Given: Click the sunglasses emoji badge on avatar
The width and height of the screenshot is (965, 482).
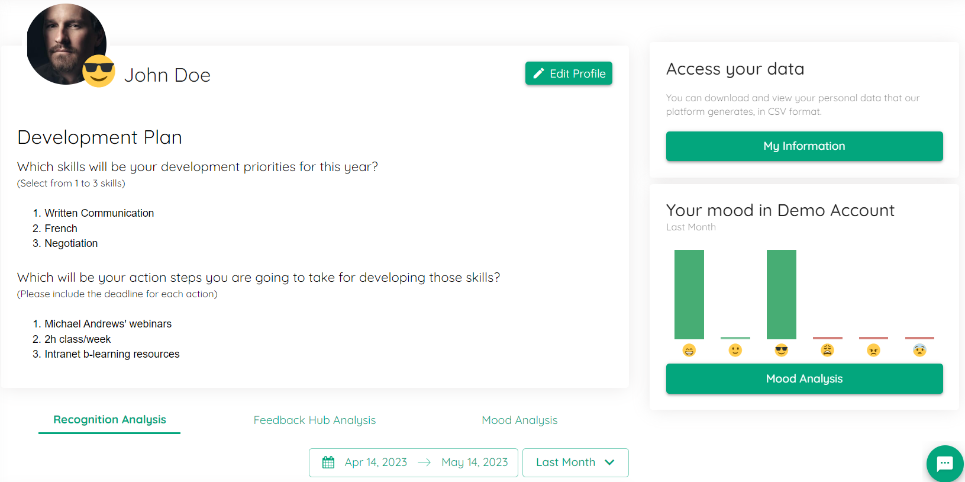Looking at the screenshot, I should tap(99, 71).
